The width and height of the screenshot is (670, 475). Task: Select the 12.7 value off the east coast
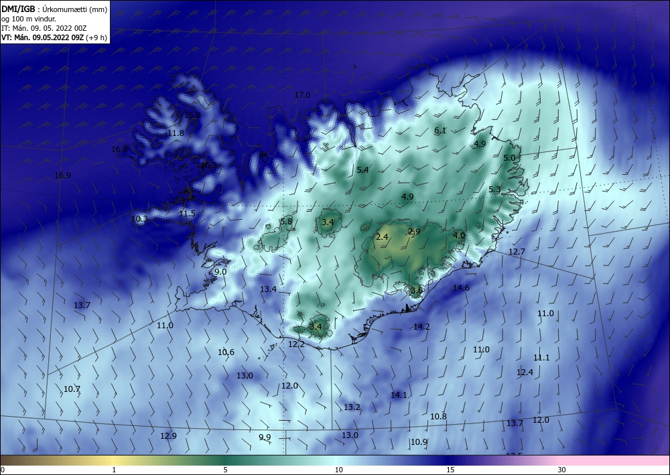click(x=517, y=252)
